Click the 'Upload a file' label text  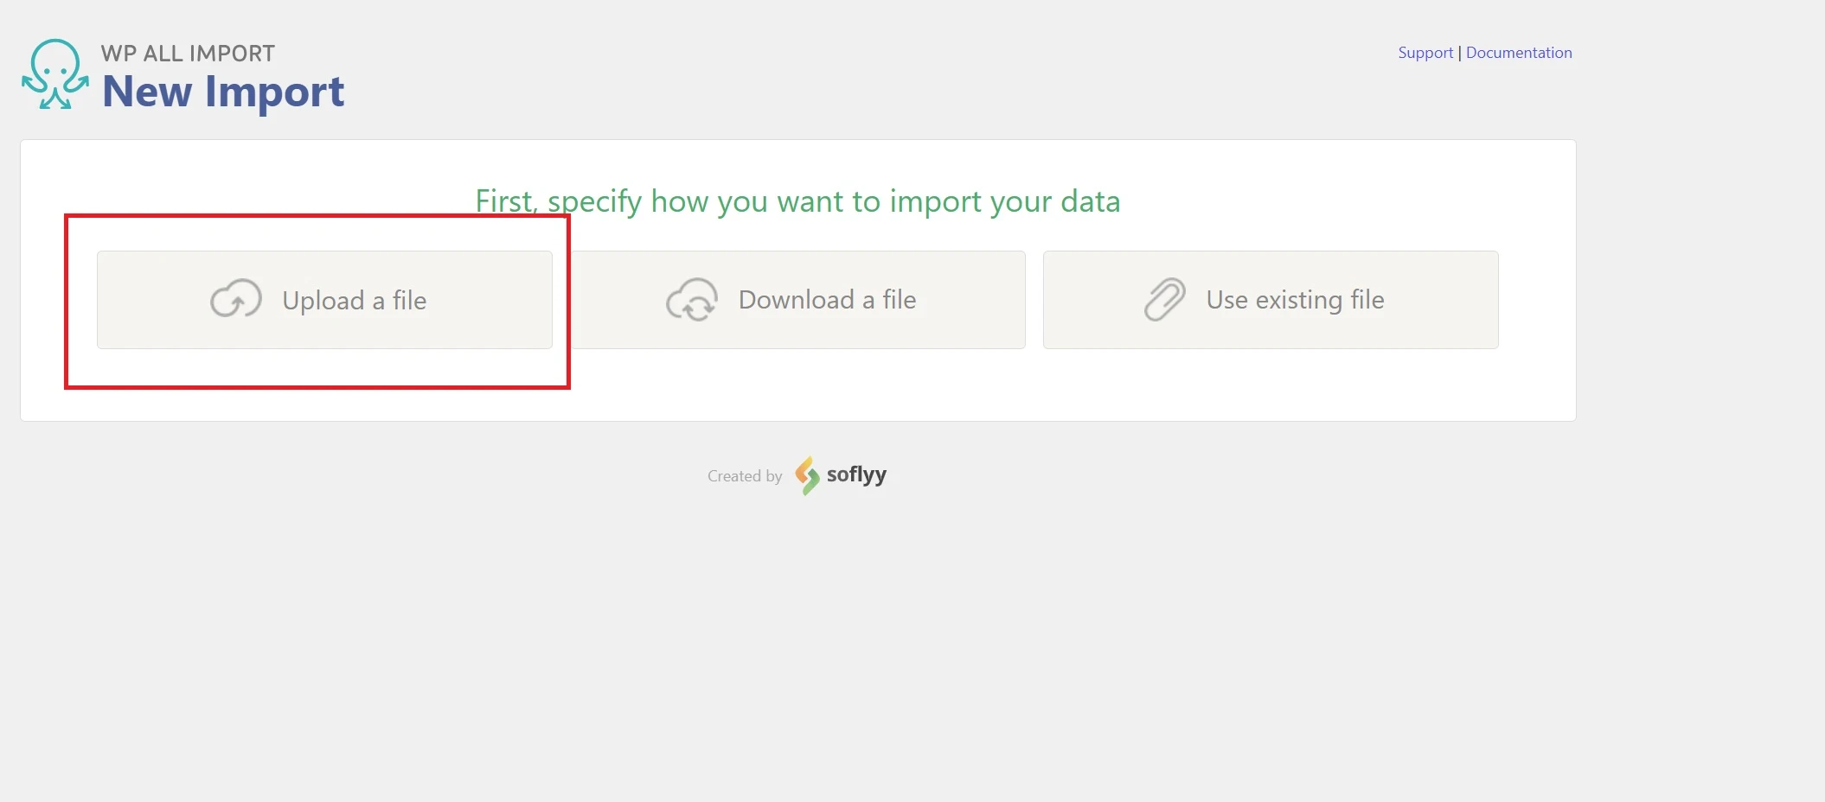click(355, 301)
